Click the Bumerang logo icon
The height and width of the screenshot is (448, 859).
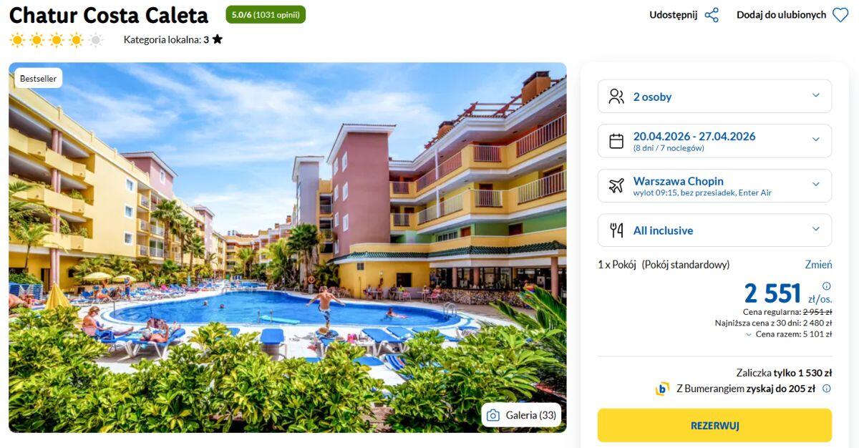(662, 389)
